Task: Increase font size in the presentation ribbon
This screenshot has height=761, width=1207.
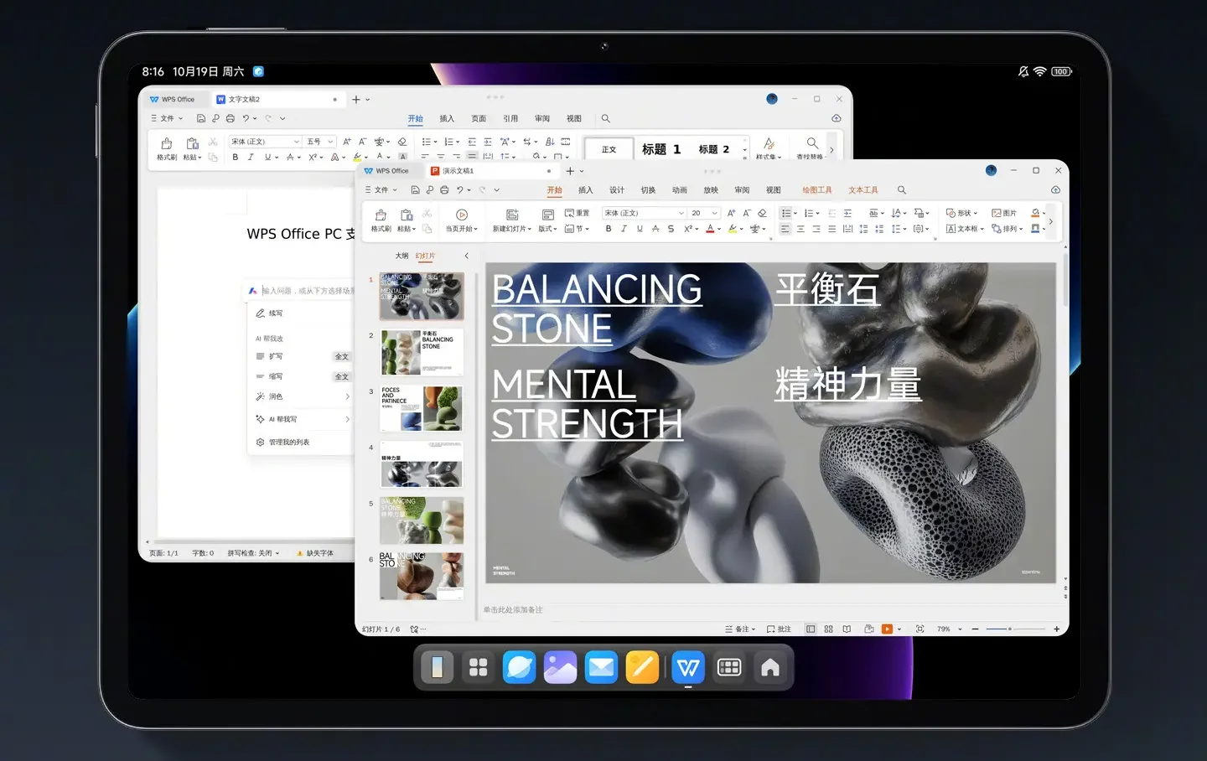Action: [x=731, y=213]
